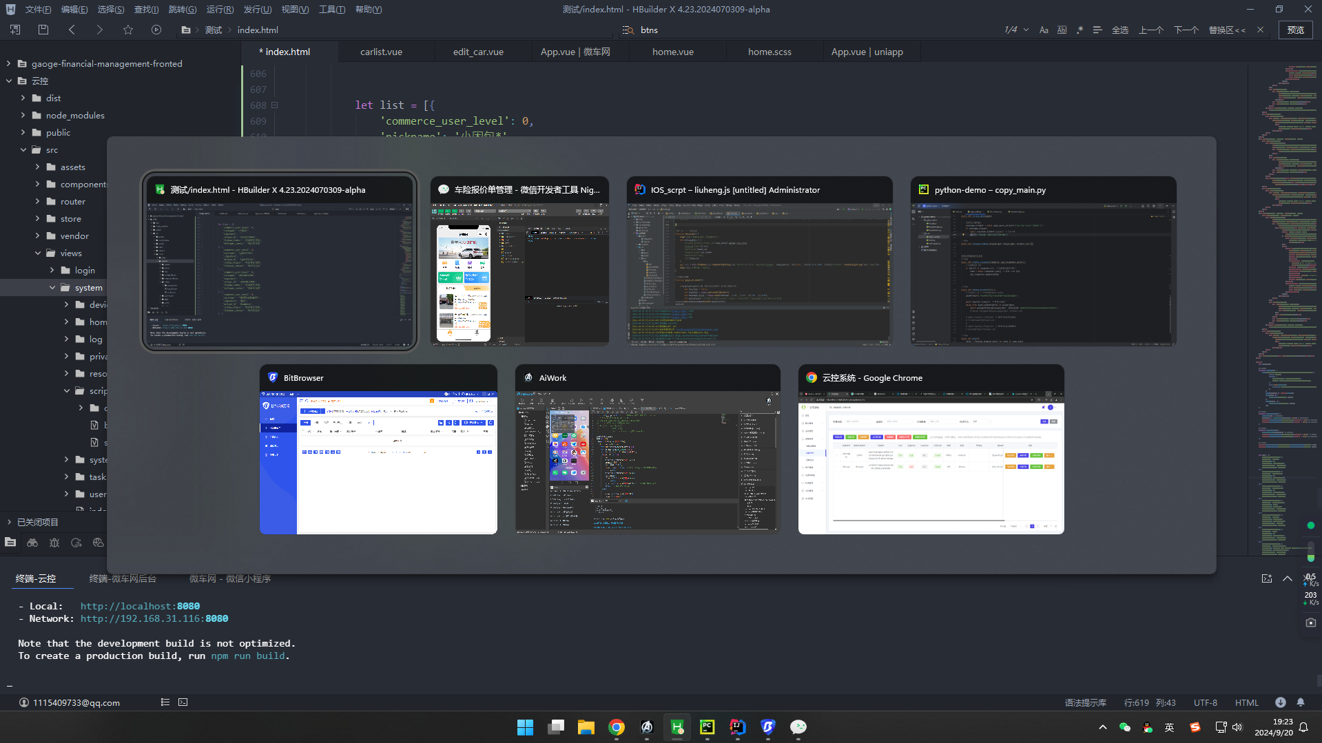Open the binoculars search icon in sidebar footer
This screenshot has width=1322, height=743.
click(x=32, y=543)
